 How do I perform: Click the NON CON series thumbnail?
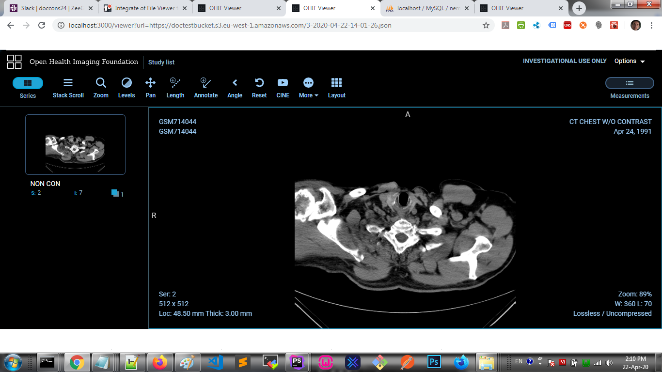coord(75,144)
